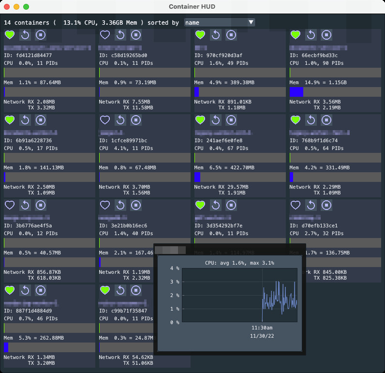
Task: Stop container 241aef6e0fe8
Action: click(231, 120)
